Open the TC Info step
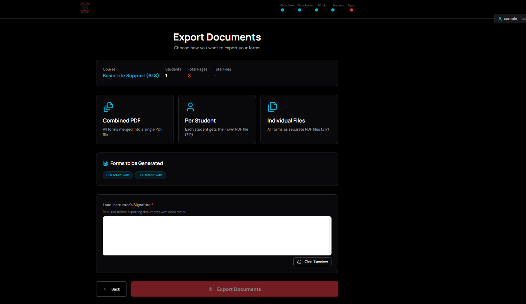526x304 pixels. point(317,10)
